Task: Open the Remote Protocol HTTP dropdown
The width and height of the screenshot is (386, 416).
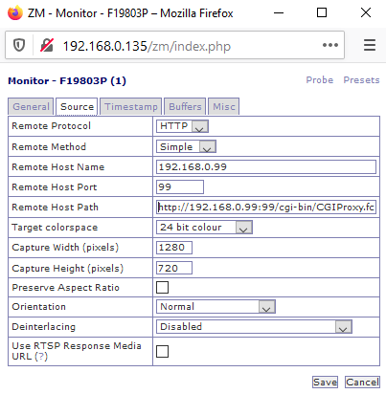Action: pos(182,126)
